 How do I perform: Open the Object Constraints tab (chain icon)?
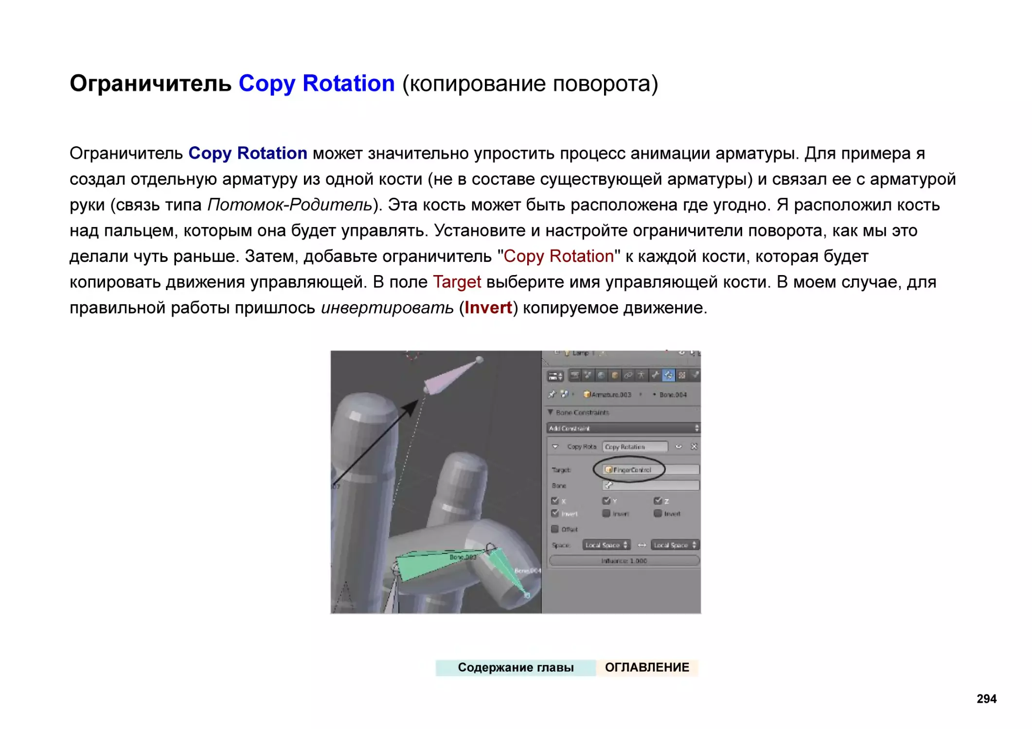(628, 375)
